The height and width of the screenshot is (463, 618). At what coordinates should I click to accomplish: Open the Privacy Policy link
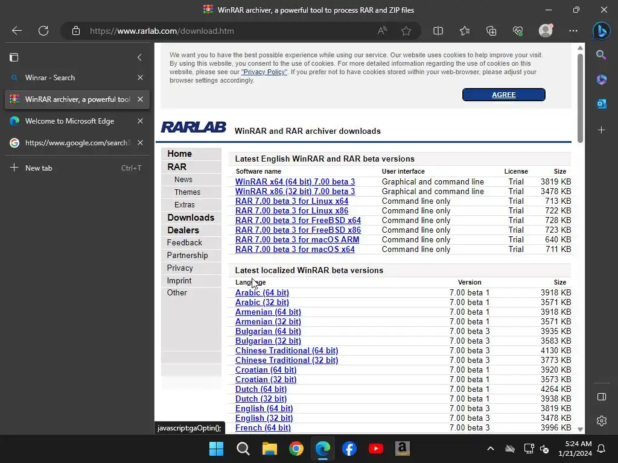(264, 72)
